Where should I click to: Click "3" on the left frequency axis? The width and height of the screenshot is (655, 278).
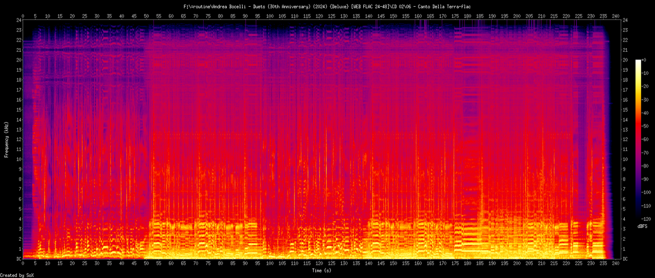[20, 229]
